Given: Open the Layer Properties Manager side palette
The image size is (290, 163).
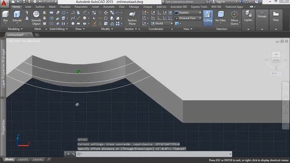Looking at the screenshot, I should [x=3, y=68].
